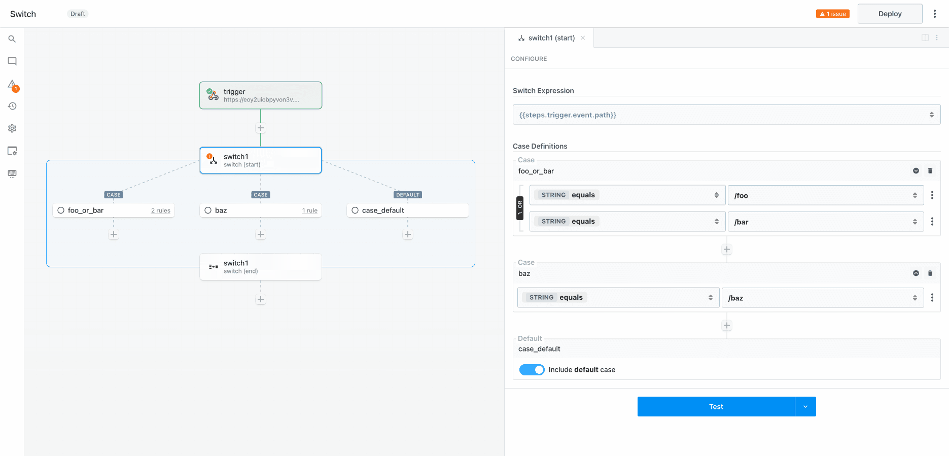This screenshot has height=456, width=949.
Task: Select the foo_or_bar case node
Action: point(114,211)
